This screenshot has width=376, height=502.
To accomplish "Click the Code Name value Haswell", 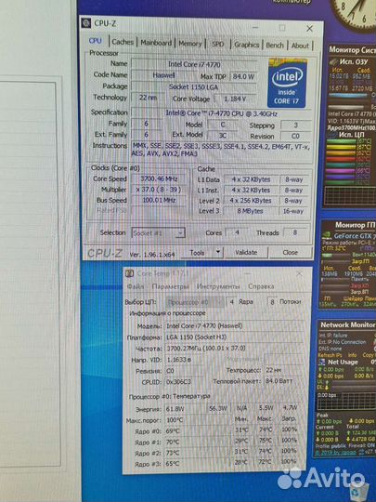I will (x=163, y=75).
